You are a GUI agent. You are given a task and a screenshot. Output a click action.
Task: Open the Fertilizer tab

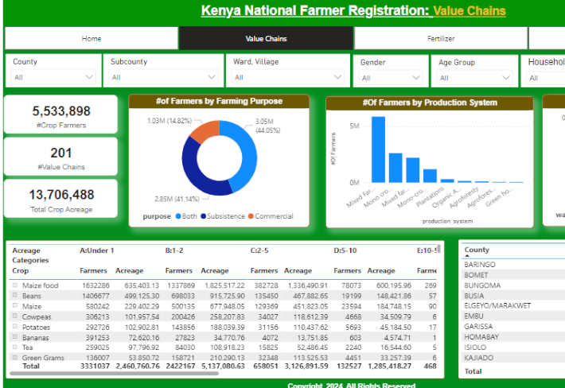(441, 38)
